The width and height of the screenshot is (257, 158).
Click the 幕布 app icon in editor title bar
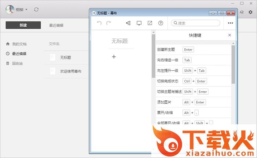(x=94, y=13)
